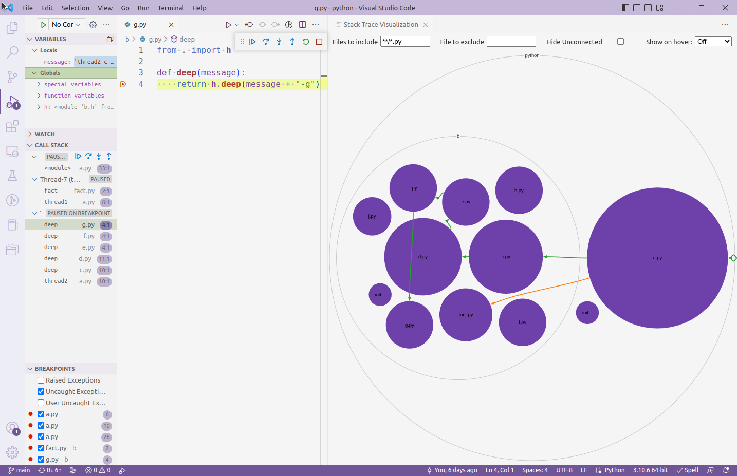Stop the debugging session

pos(319,42)
